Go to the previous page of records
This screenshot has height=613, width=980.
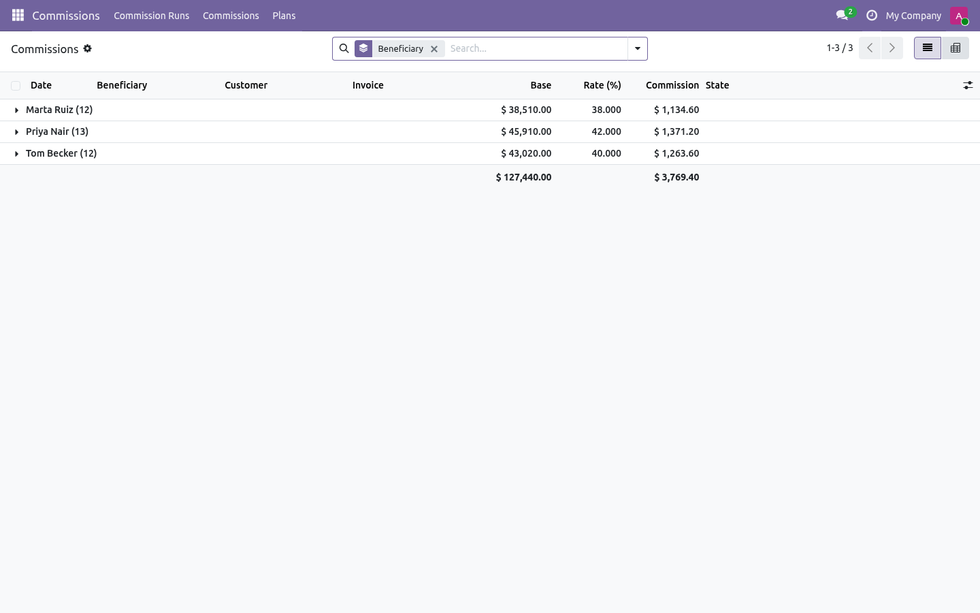coord(870,48)
